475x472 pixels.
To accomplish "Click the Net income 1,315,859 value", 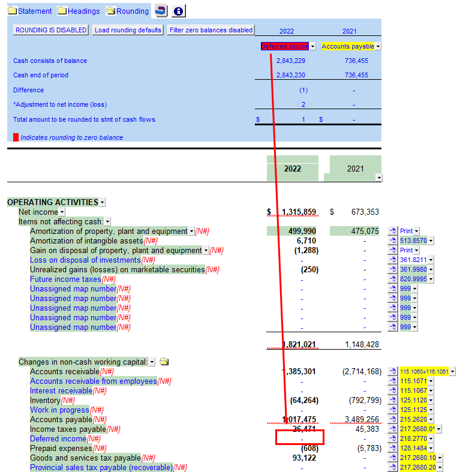I will [299, 212].
